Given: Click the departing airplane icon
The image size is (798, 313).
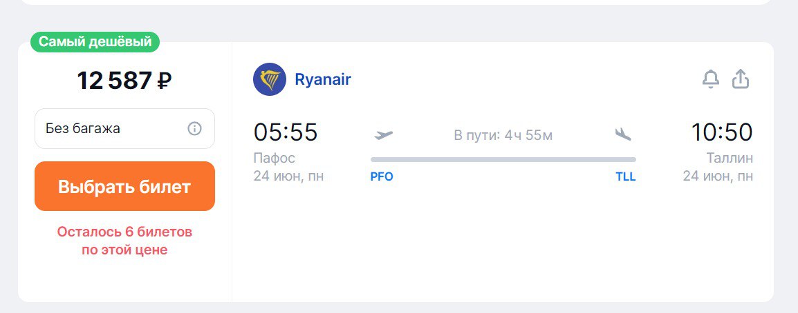Looking at the screenshot, I should [384, 135].
